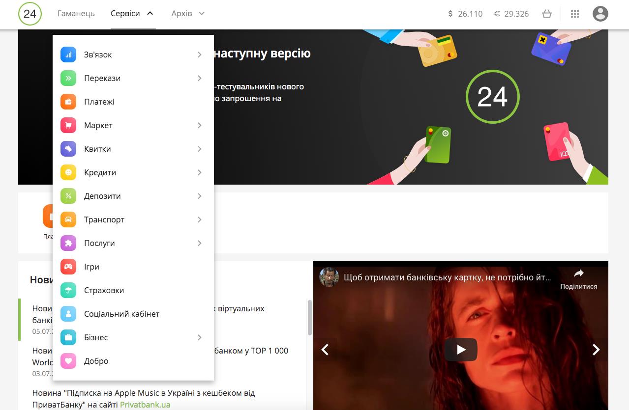Open the shopping basket in header
The width and height of the screenshot is (629, 410).
546,14
